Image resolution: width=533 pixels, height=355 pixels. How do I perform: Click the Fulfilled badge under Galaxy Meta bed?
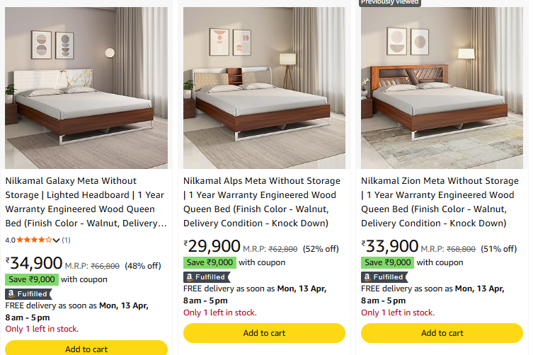click(28, 293)
